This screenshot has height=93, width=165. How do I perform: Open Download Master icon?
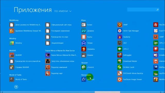[x=120, y=61]
